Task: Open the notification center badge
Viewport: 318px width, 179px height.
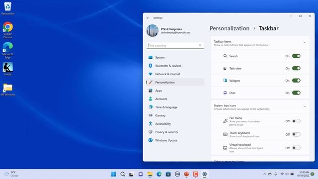Action: (313, 174)
